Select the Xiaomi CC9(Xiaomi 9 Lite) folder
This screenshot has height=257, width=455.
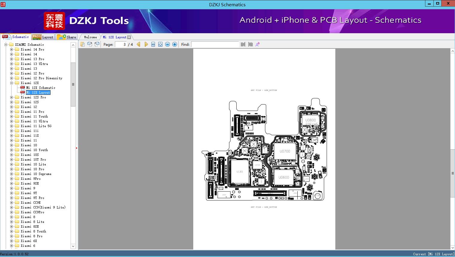tap(43, 207)
